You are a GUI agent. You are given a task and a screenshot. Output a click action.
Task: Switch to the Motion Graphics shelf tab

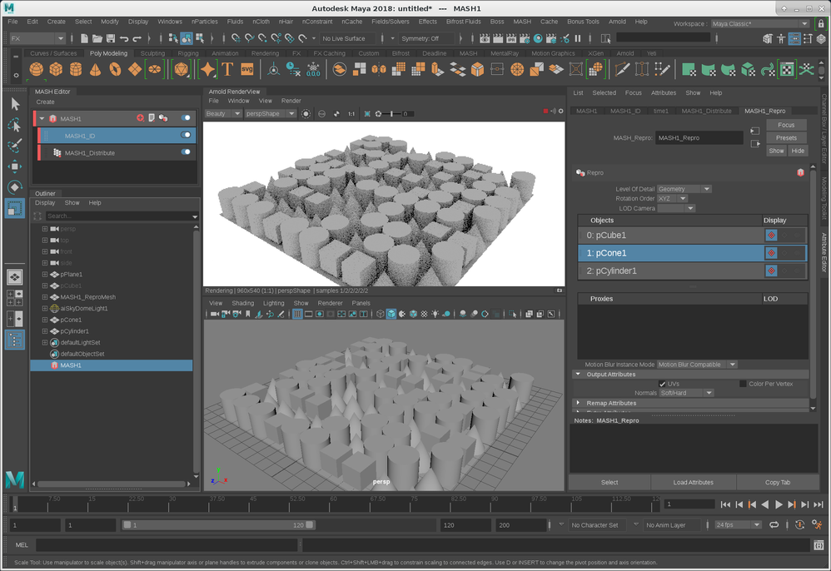pos(553,53)
